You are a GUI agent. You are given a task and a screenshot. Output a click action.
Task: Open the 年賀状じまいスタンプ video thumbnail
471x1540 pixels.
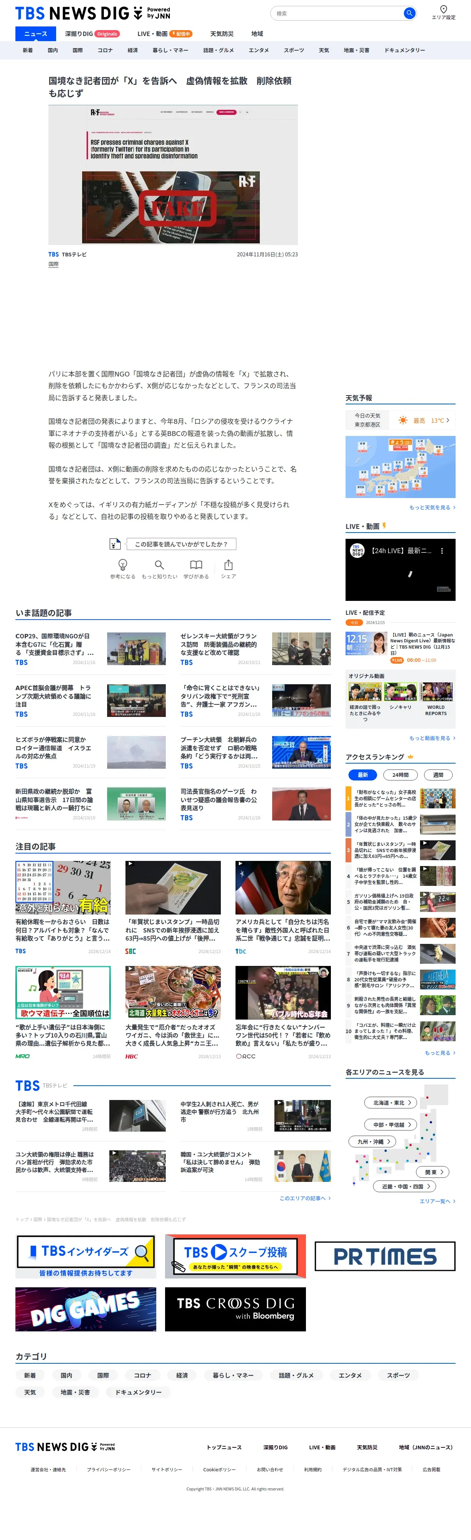pos(172,888)
